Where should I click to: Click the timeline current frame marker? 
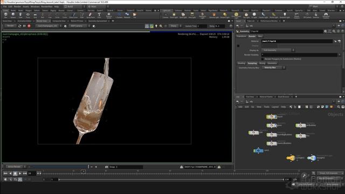84,171
